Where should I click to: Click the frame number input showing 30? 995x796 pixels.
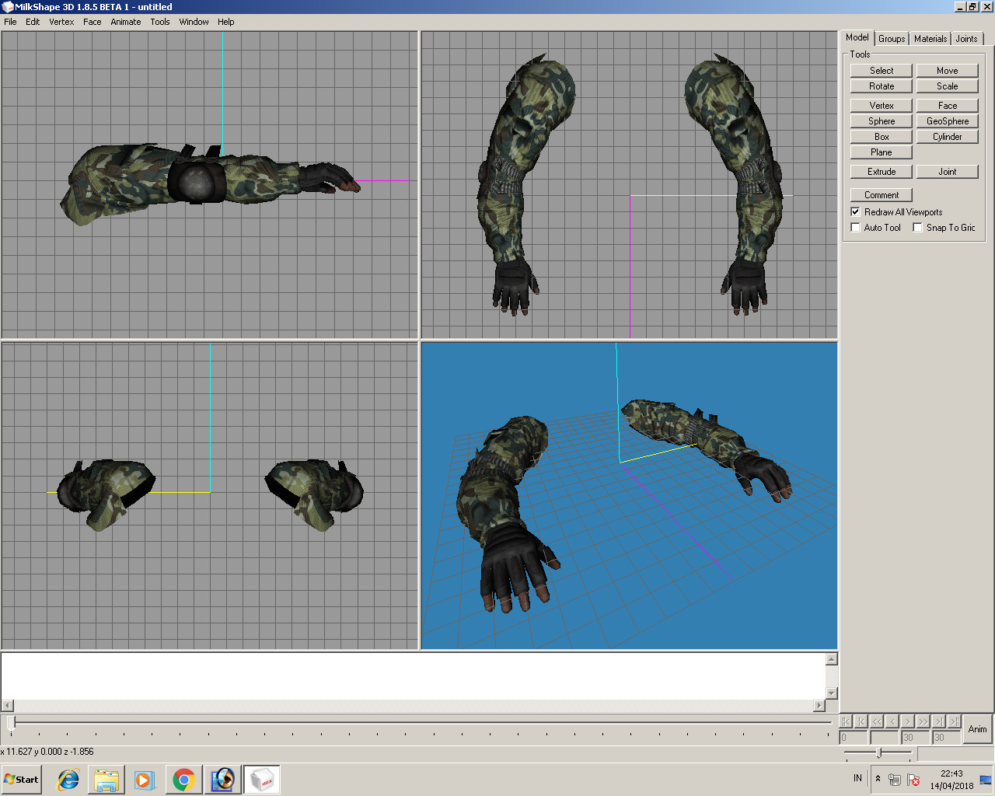(x=914, y=737)
